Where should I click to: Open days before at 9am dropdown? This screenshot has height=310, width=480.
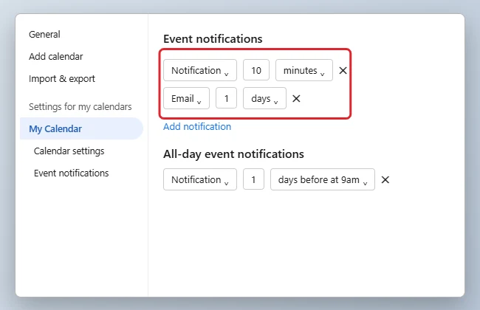[323, 179]
